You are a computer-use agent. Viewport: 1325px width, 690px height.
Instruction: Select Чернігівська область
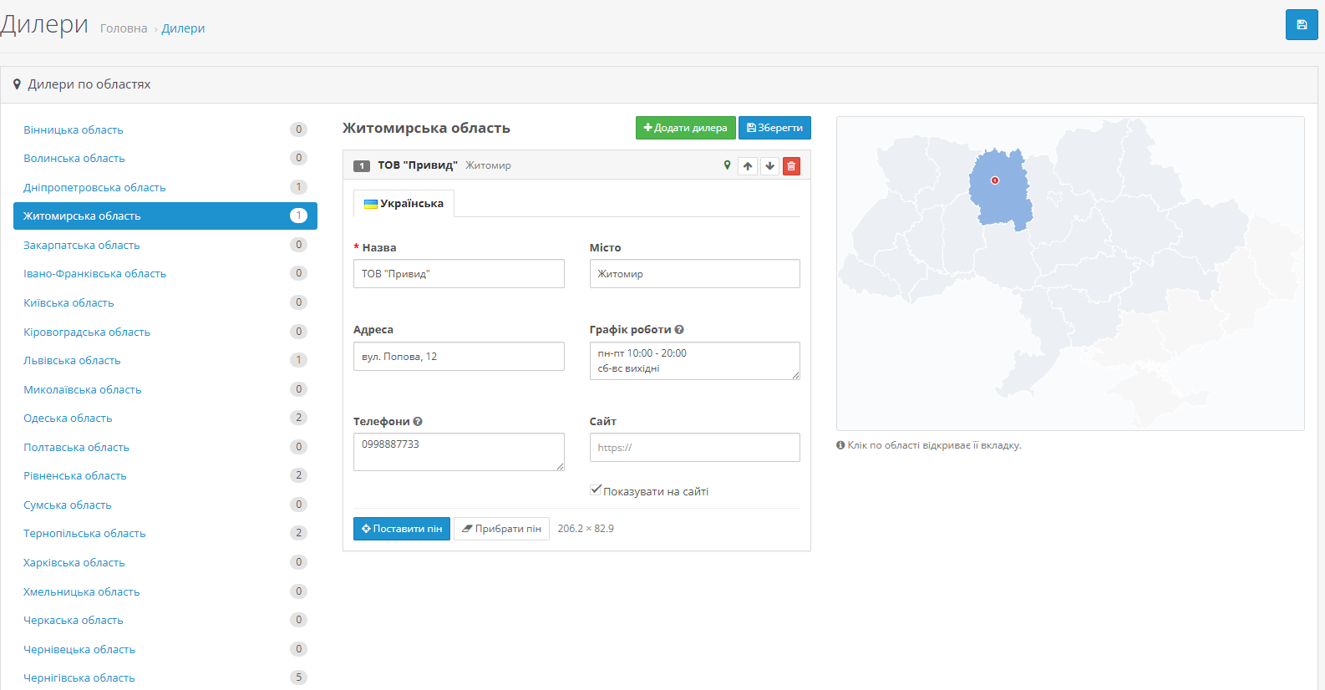pyautogui.click(x=165, y=678)
